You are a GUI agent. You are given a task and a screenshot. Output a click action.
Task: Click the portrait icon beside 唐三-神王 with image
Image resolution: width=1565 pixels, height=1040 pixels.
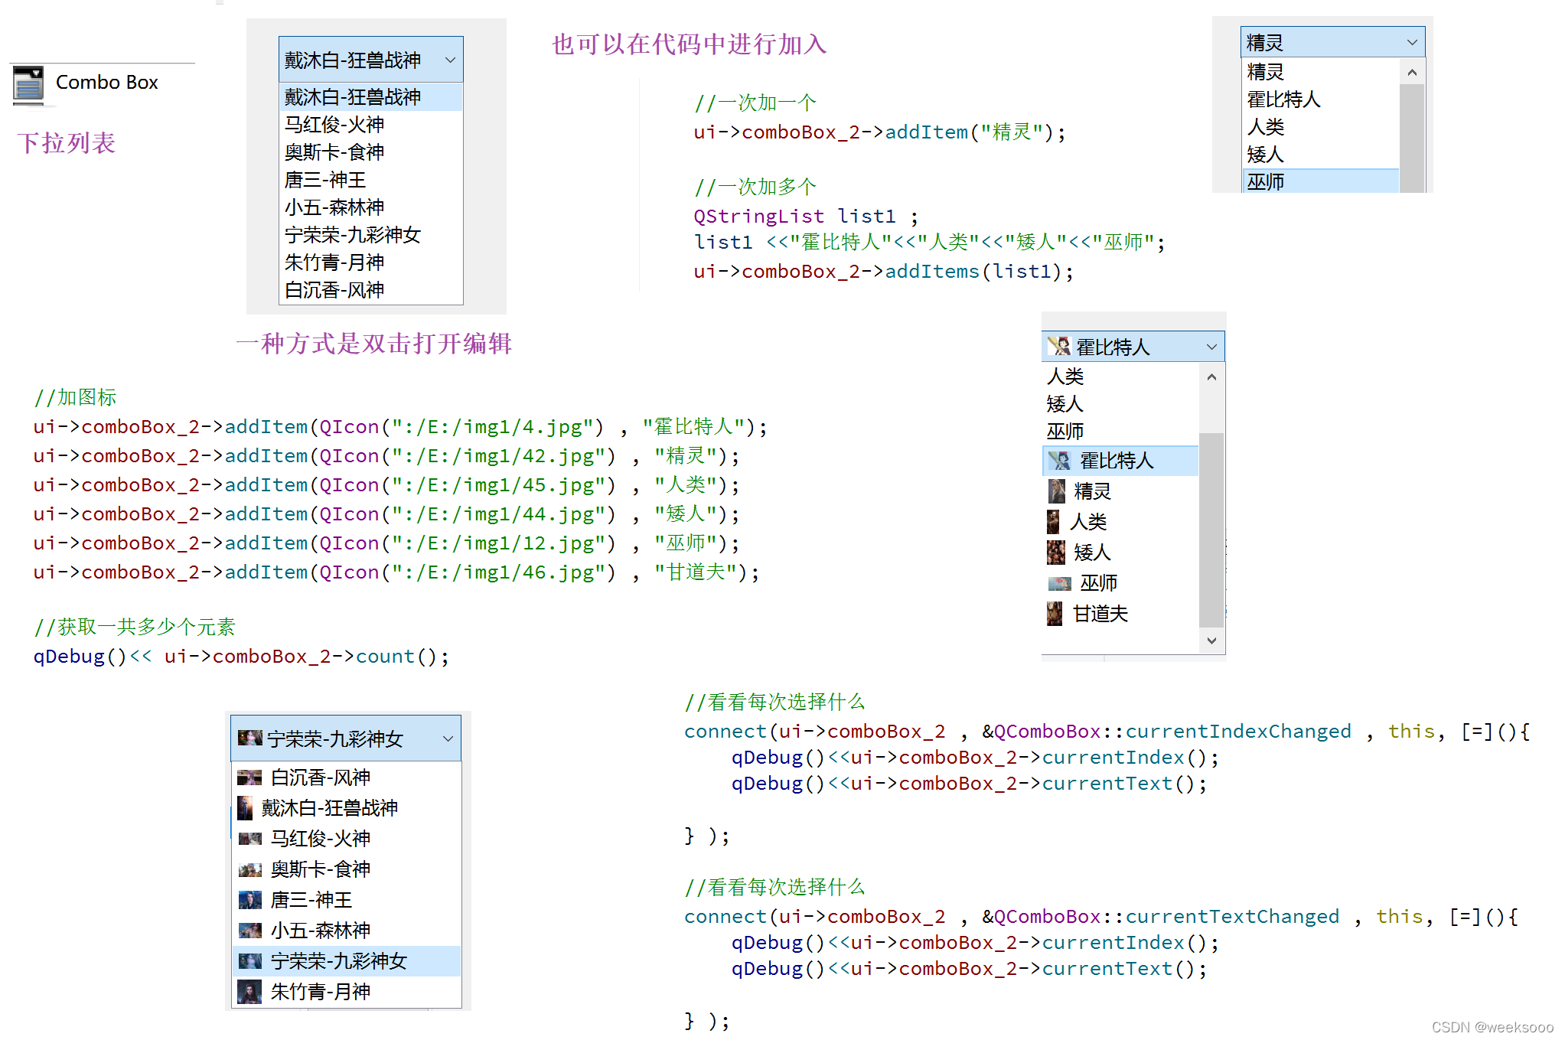coord(249,900)
